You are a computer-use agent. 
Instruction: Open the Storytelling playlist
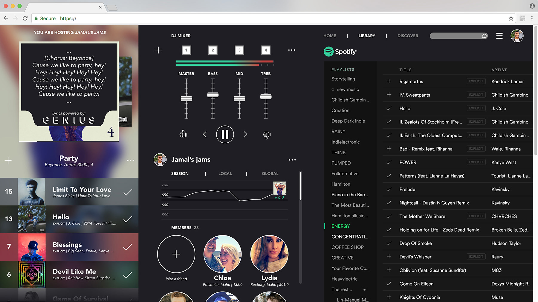click(343, 79)
